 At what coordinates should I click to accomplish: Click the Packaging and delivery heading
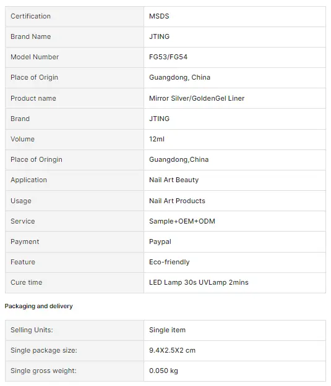coord(39,306)
